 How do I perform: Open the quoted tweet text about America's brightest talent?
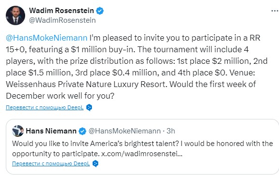pos(142,148)
